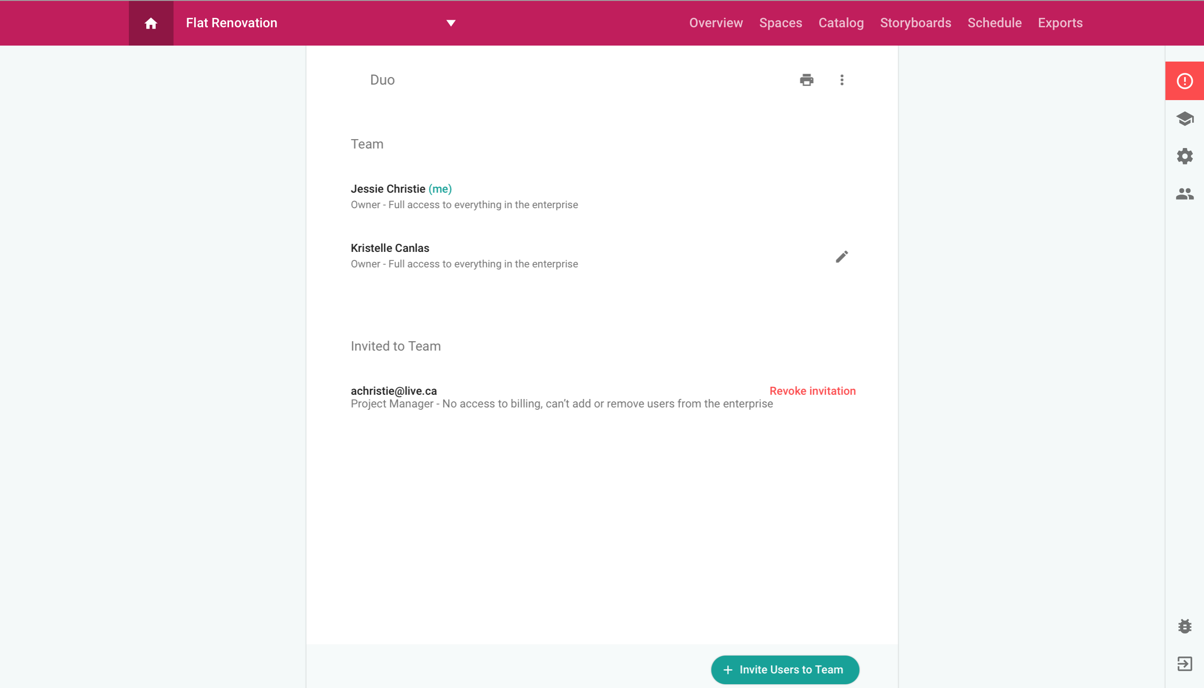Click the home icon in header

tap(151, 23)
